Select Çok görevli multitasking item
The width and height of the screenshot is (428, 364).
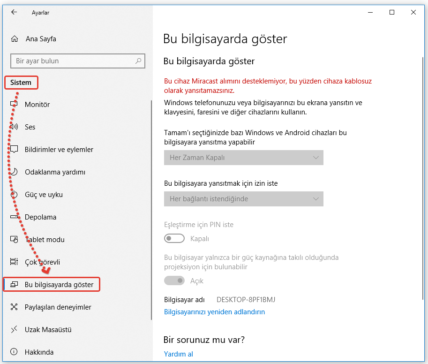pos(42,262)
